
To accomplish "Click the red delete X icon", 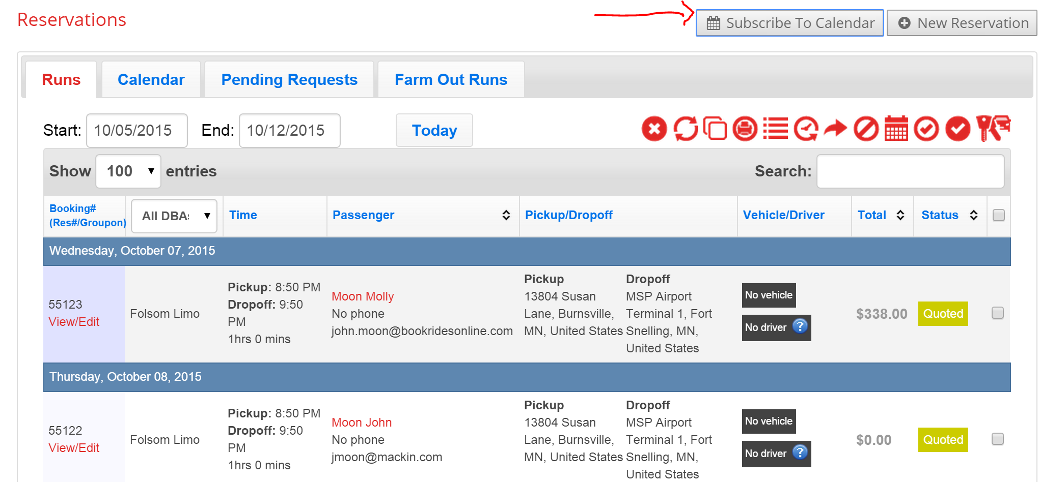I will tap(654, 129).
